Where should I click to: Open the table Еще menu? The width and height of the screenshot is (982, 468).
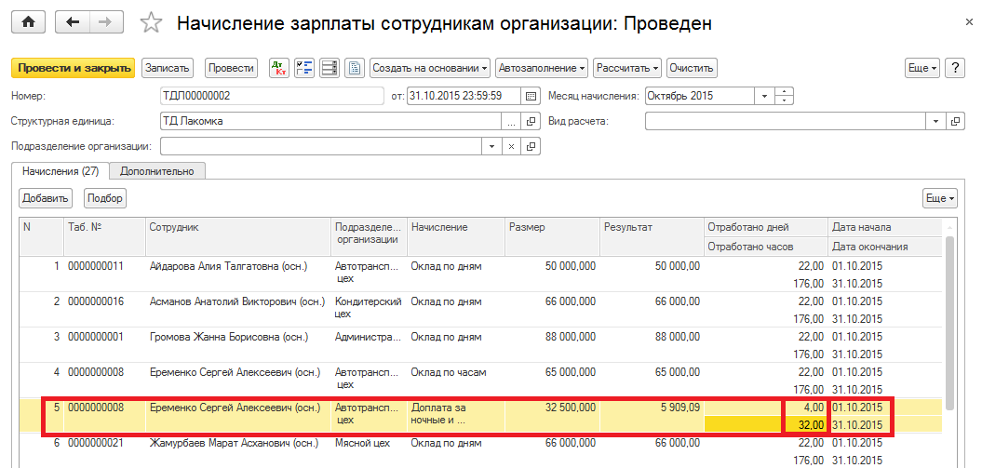940,198
